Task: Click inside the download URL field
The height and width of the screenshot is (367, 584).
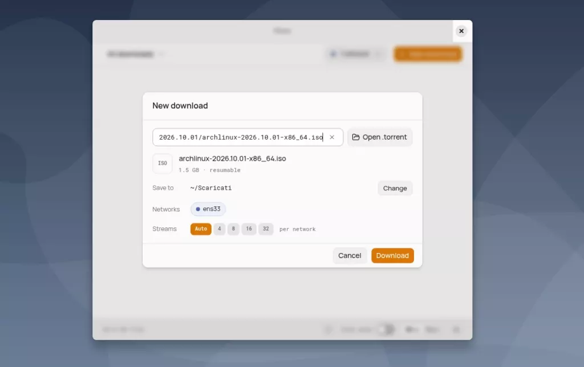Action: pos(248,137)
